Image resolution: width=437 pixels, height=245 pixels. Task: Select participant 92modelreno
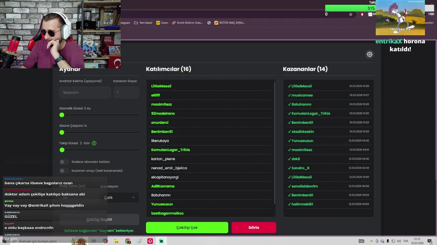click(x=163, y=113)
